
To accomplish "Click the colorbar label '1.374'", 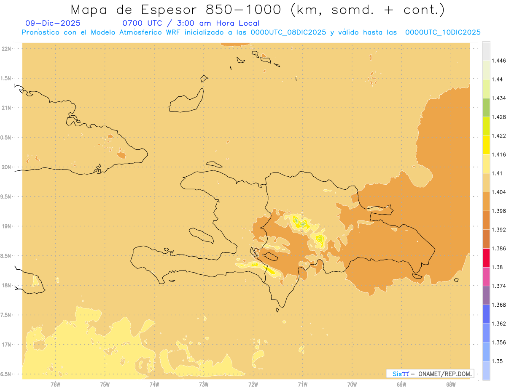I will (x=499, y=286).
